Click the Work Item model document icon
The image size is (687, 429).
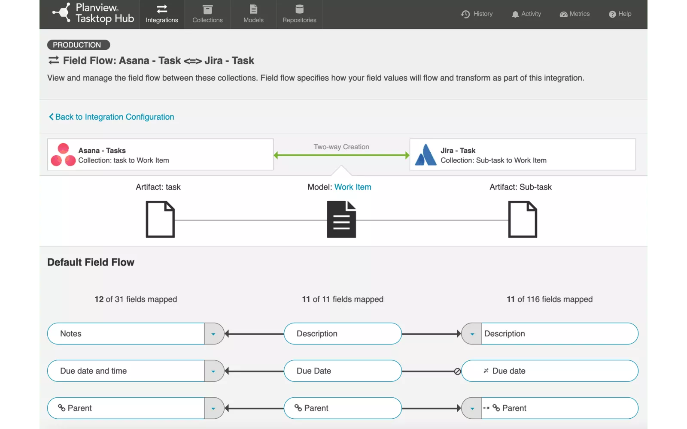(341, 220)
